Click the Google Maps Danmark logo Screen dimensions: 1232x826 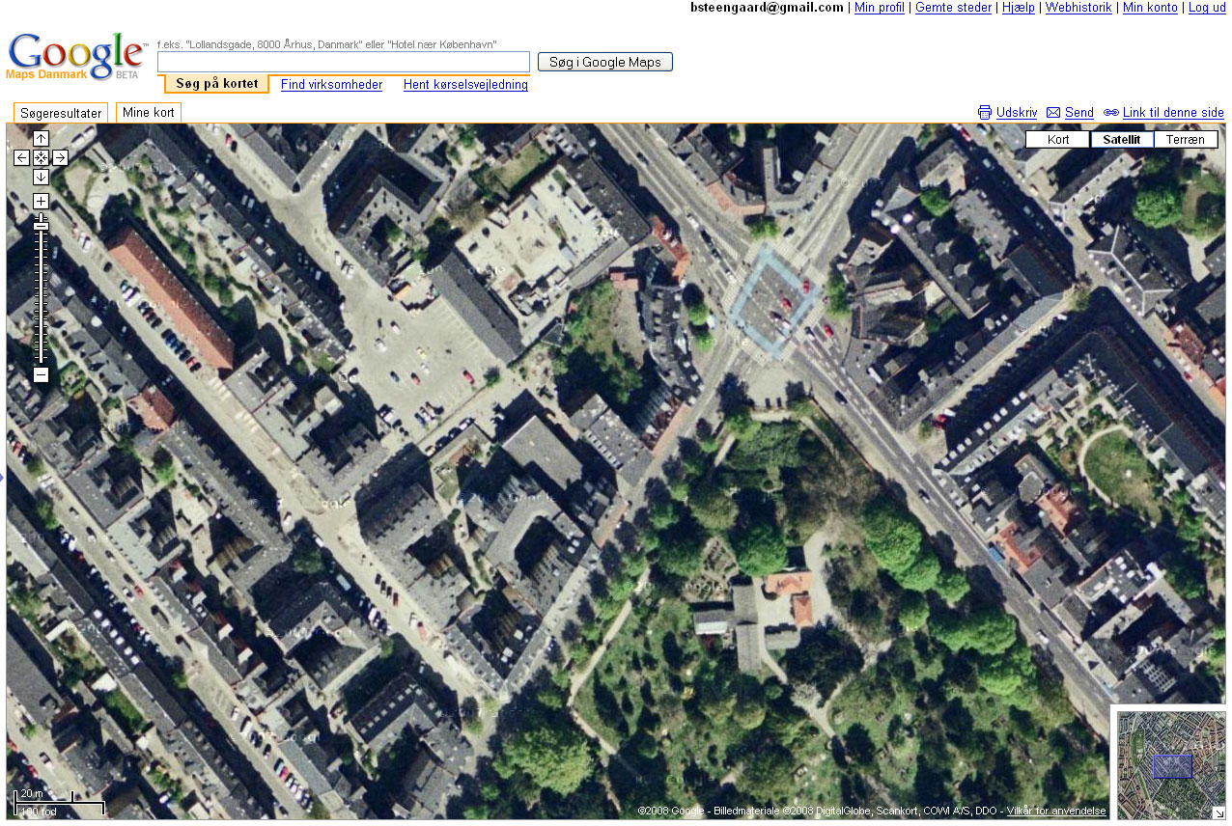point(75,58)
